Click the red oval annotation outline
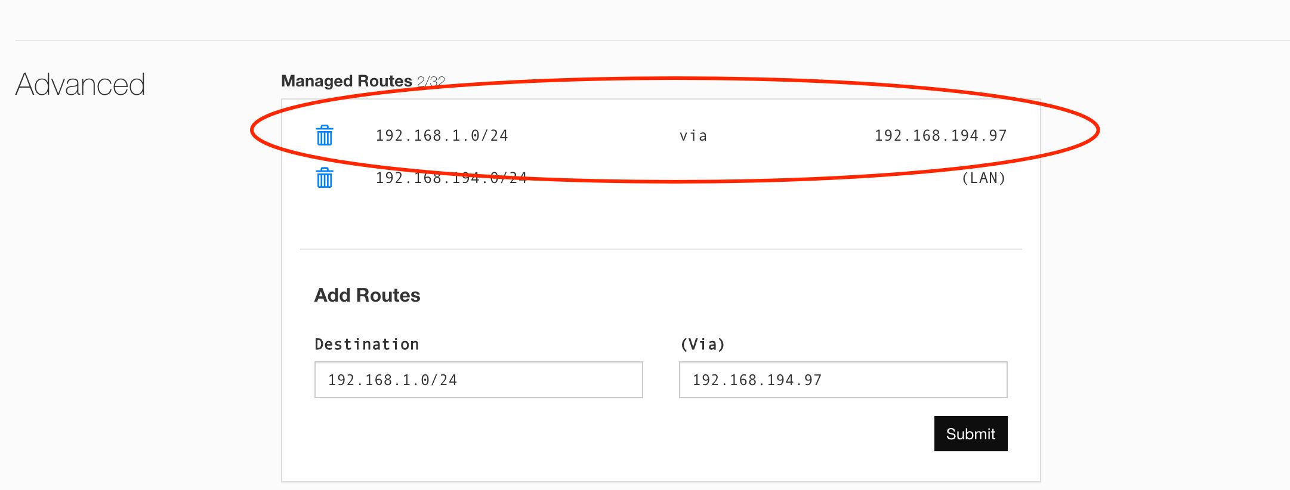The width and height of the screenshot is (1290, 490). (674, 79)
